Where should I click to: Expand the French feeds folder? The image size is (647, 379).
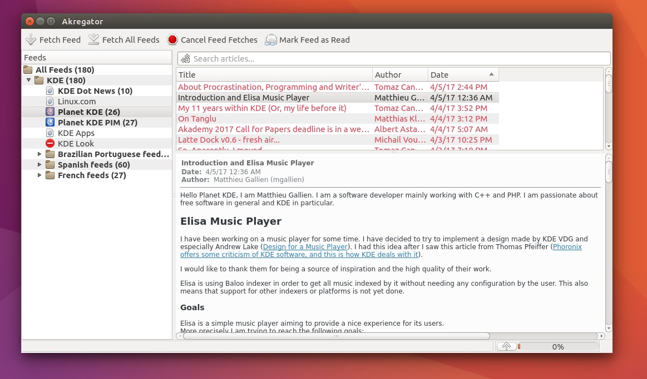(x=39, y=175)
